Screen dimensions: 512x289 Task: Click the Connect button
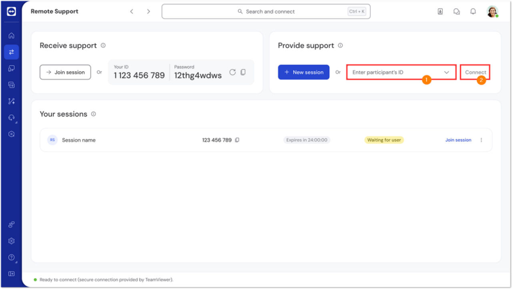[x=475, y=72]
